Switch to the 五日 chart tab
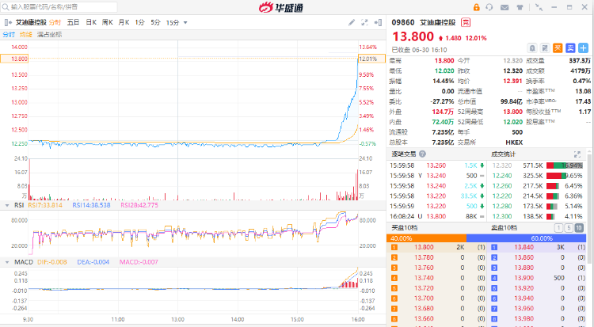This screenshot has height=327, width=594. coord(73,23)
